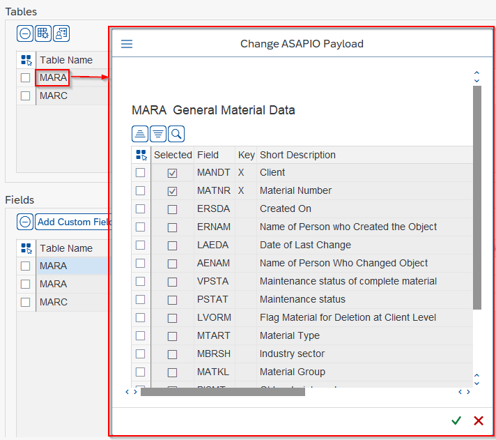Tick the Selected checkbox for LVORM
The image size is (496, 440).
[172, 318]
